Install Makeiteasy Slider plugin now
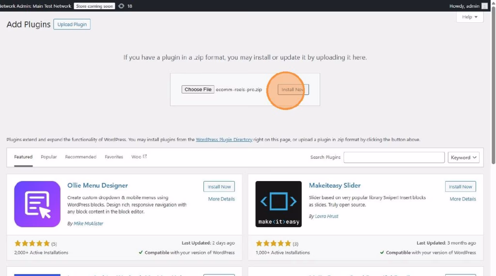The height and width of the screenshot is (276, 496). point(460,186)
